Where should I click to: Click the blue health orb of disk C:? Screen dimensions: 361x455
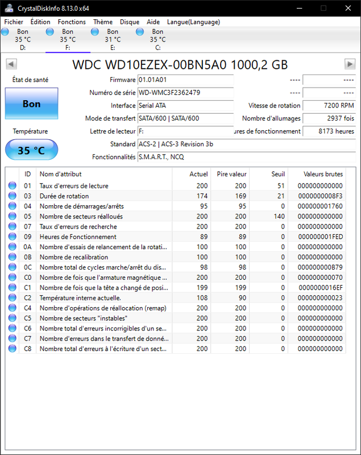tap(140, 32)
